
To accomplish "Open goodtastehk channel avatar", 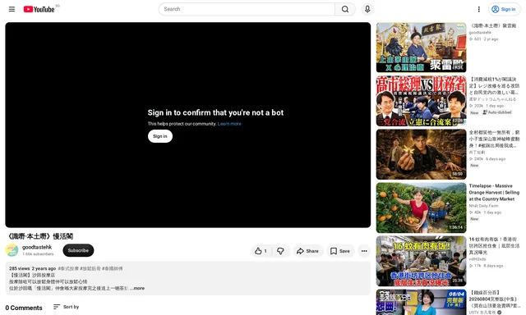I will (12, 250).
